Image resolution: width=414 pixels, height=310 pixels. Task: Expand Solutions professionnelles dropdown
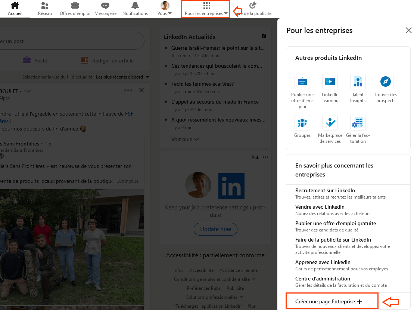click(214, 297)
